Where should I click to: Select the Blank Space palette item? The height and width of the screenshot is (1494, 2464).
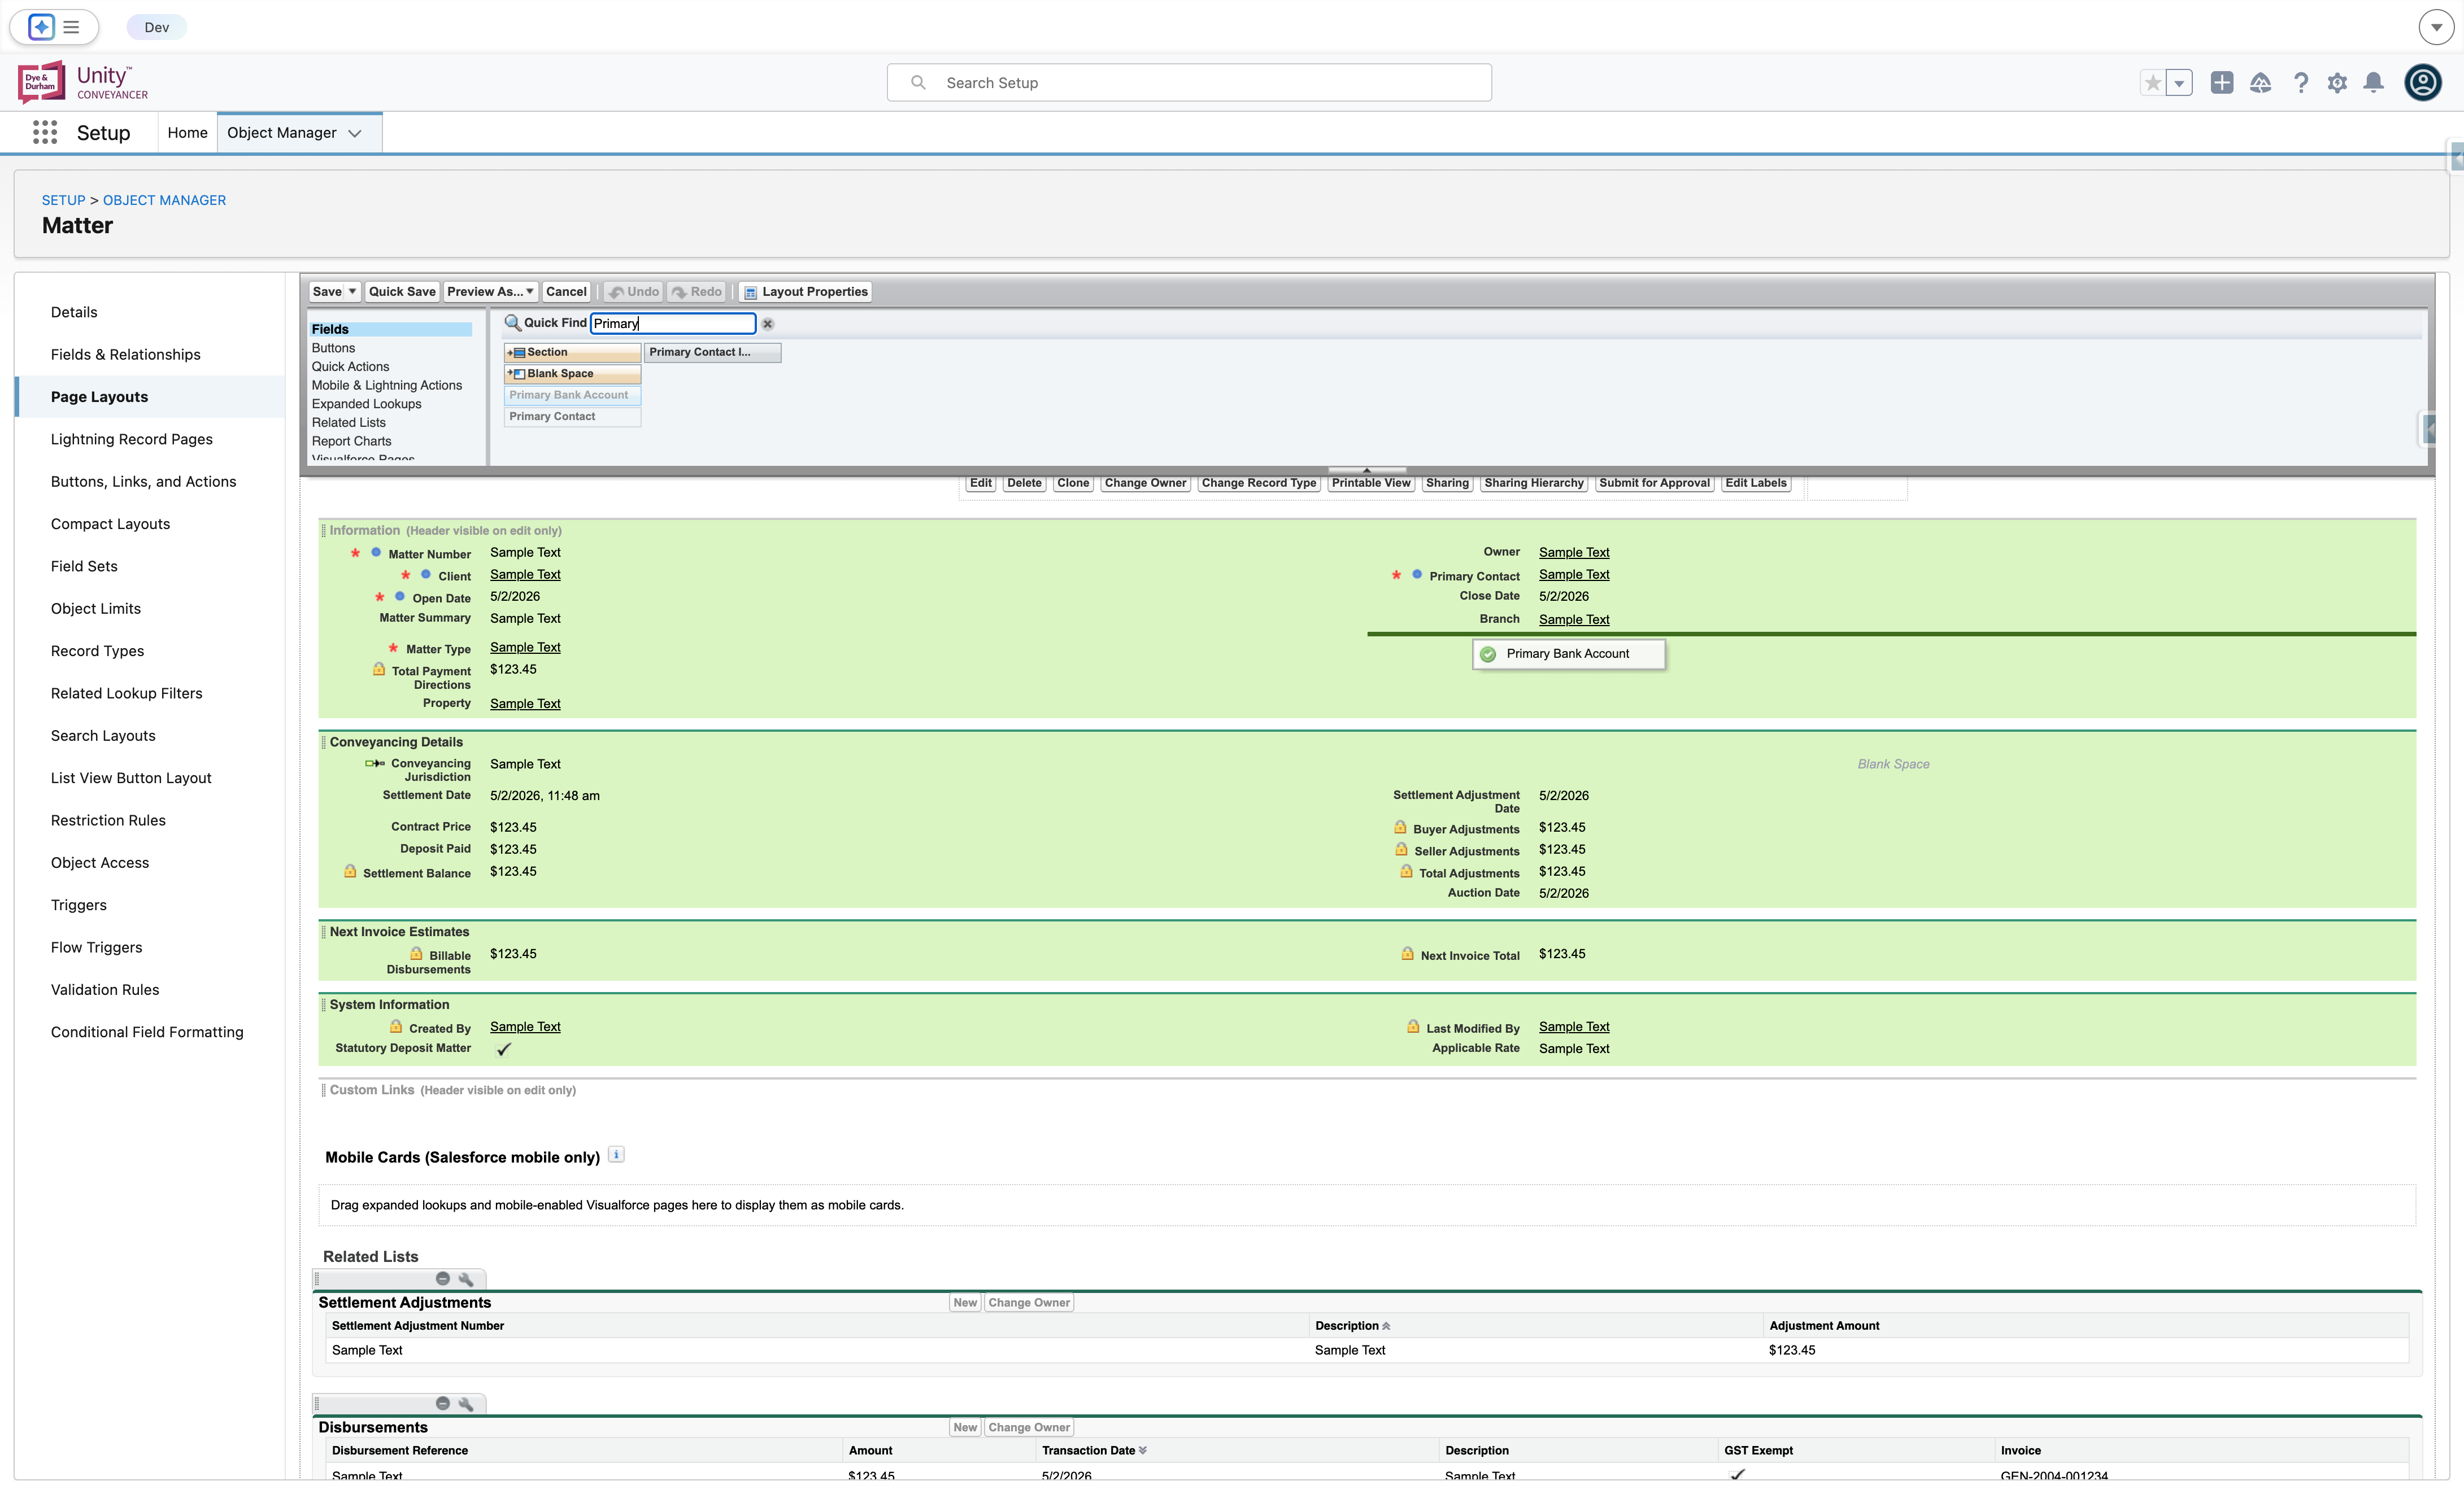pos(572,374)
